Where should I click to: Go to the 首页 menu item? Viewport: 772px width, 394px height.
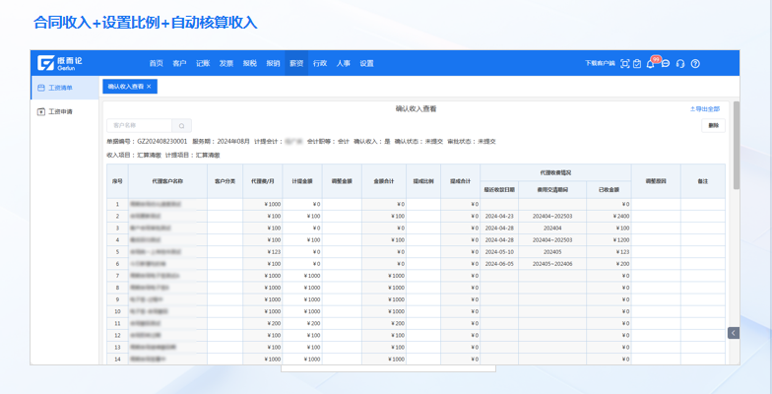156,63
